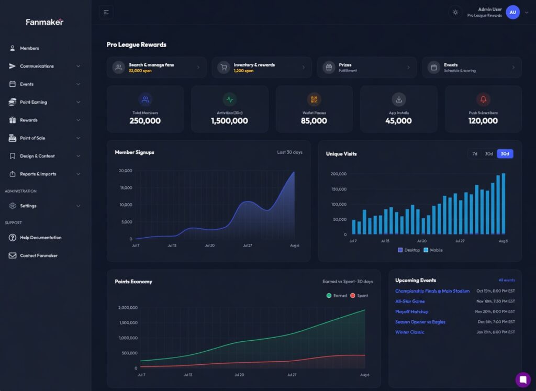Click the App Installs download icon
The width and height of the screenshot is (536, 391).
398,99
